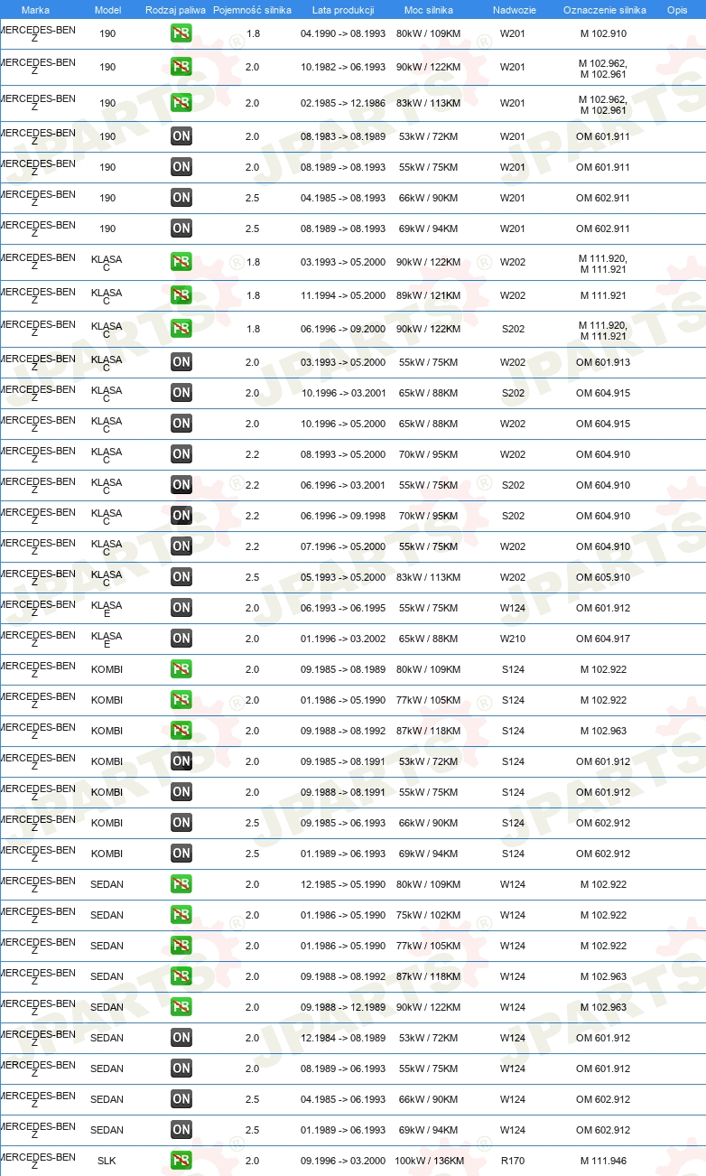Click PB icon in SLK R170 row
Screen dimensions: 706x1176
point(181,1162)
